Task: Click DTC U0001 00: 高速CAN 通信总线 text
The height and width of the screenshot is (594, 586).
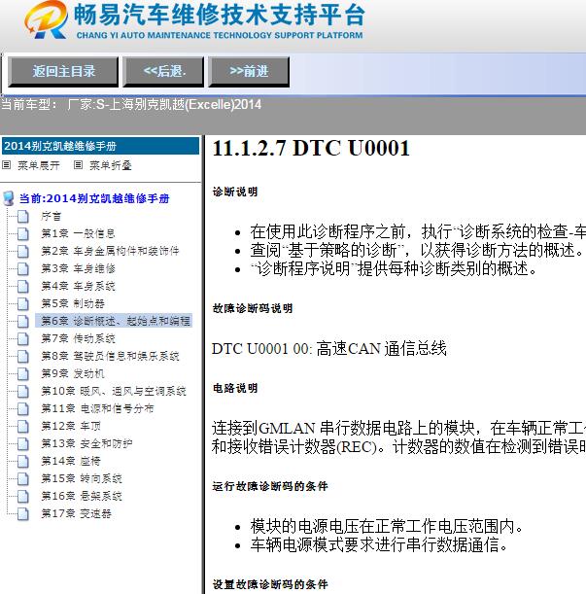Action: coord(329,348)
